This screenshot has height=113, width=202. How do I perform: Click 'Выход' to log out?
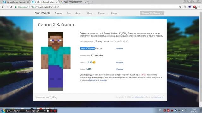pos(114,13)
